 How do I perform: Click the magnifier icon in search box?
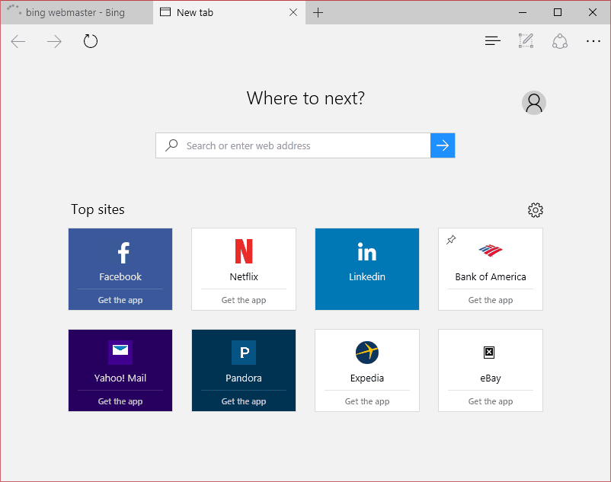coord(171,145)
